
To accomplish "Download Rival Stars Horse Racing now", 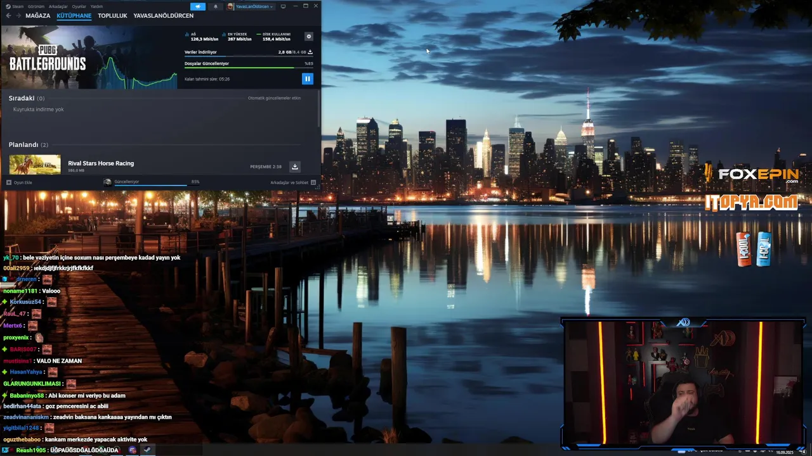I will point(294,167).
